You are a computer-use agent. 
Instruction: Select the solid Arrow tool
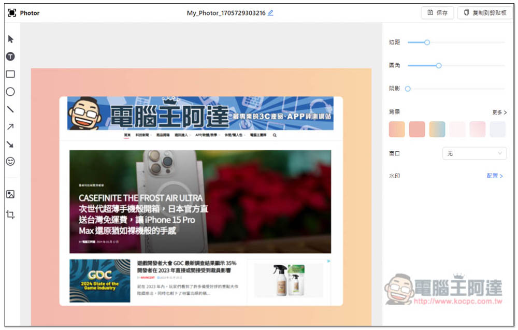pyautogui.click(x=10, y=144)
